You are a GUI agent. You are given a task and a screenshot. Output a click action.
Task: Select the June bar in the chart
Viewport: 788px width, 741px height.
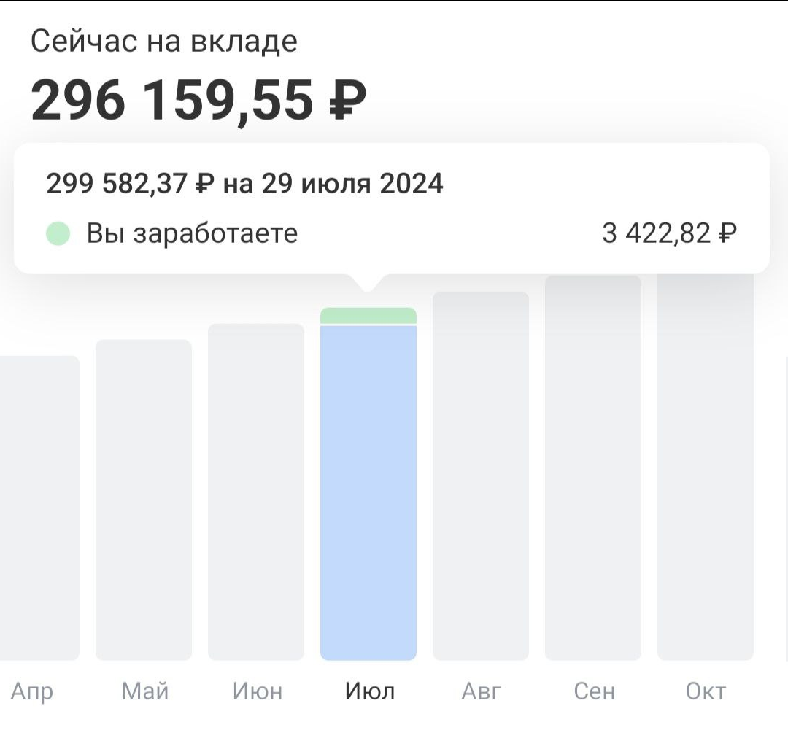click(x=256, y=492)
